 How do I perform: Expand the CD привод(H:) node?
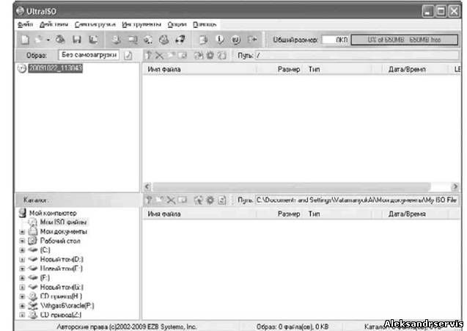(x=22, y=297)
